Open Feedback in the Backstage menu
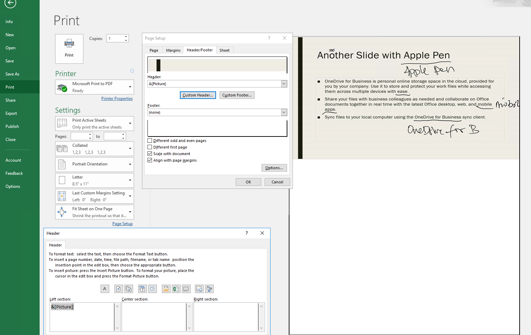This screenshot has height=335, width=531. (20, 173)
